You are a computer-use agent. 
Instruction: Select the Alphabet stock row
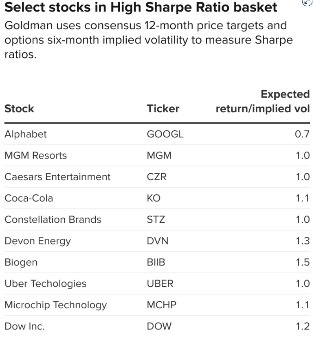click(26, 134)
